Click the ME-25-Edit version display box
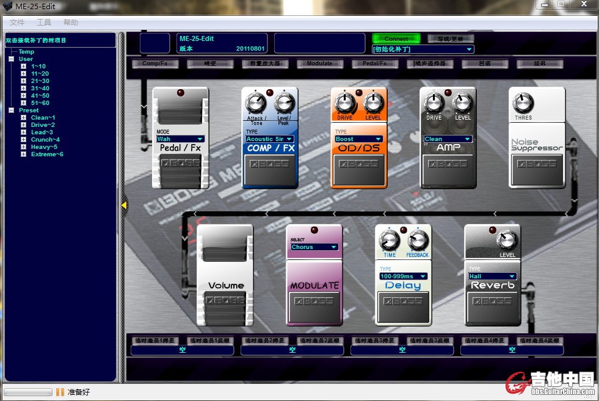The image size is (599, 401). tap(222, 43)
